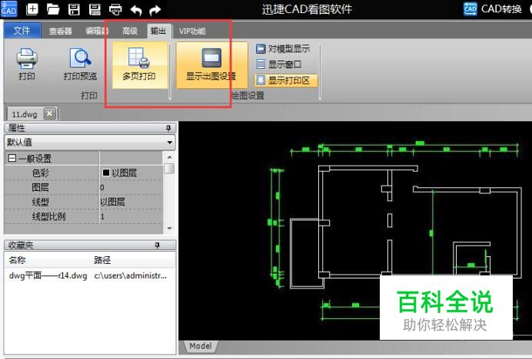Close the 11.dwg tab
The width and height of the screenshot is (532, 359).
coord(49,114)
